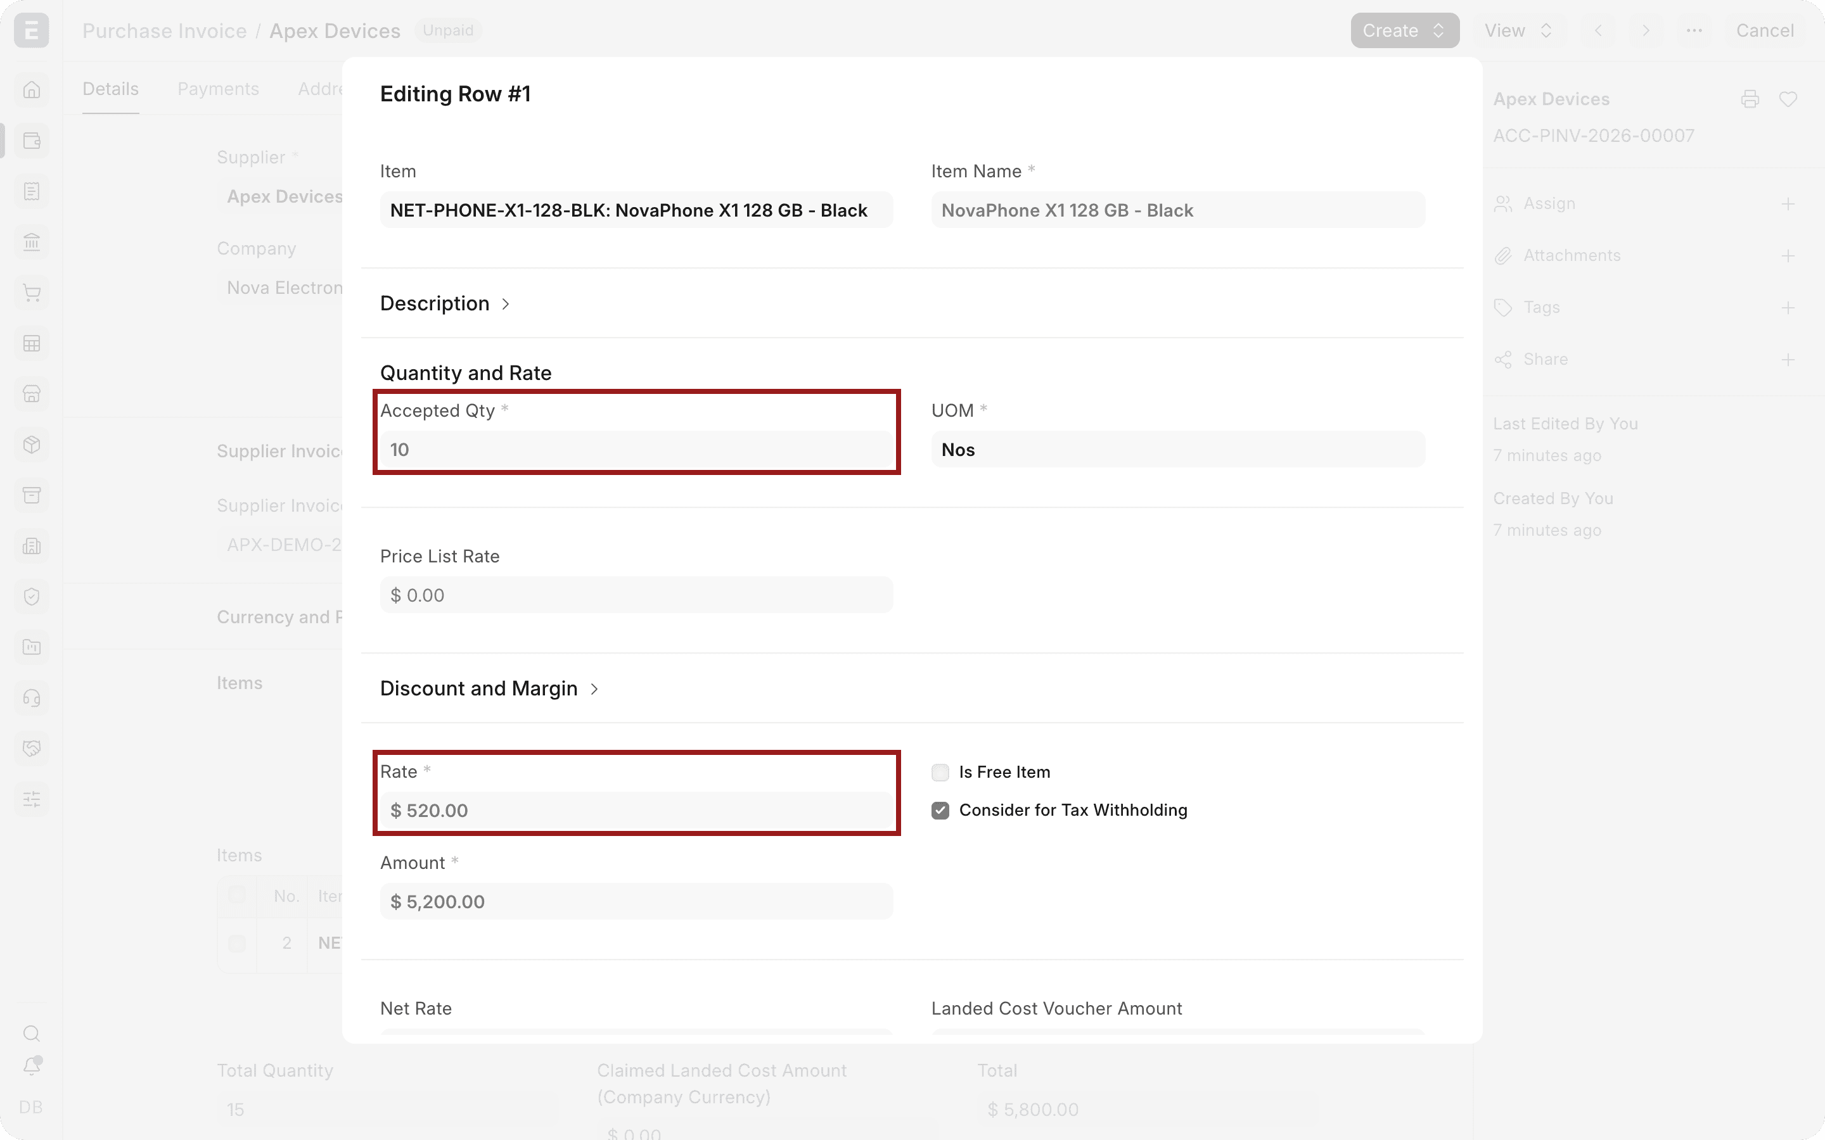This screenshot has width=1825, height=1140.
Task: Click the plus icon beside Share
Action: tap(1788, 360)
